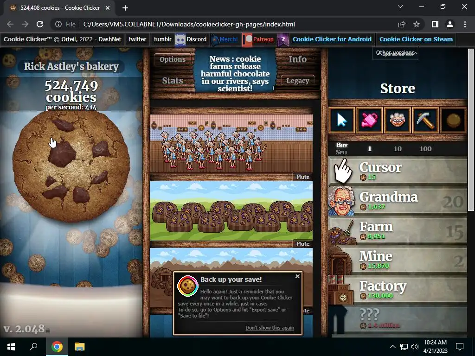Open Chrome three-dot menu
Screen dimensions: 475x356
(465, 24)
